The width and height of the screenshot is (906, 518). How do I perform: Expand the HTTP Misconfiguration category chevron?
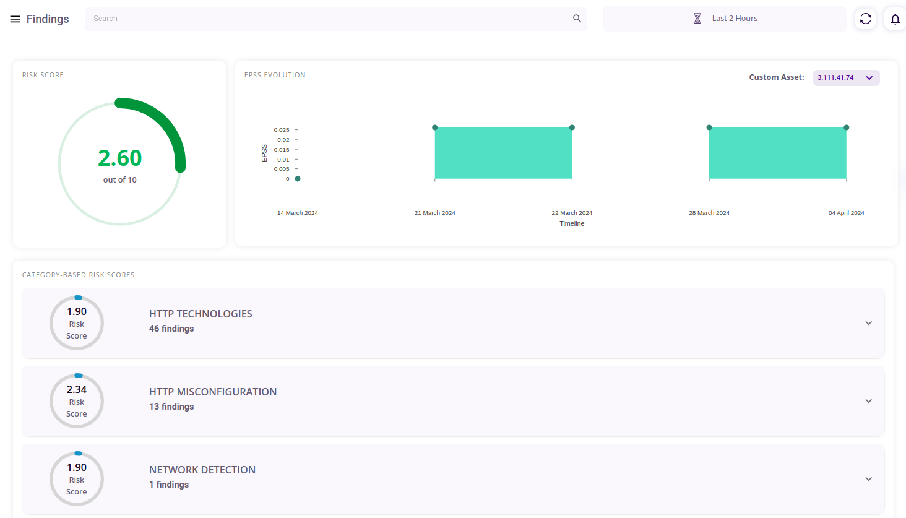pos(869,401)
